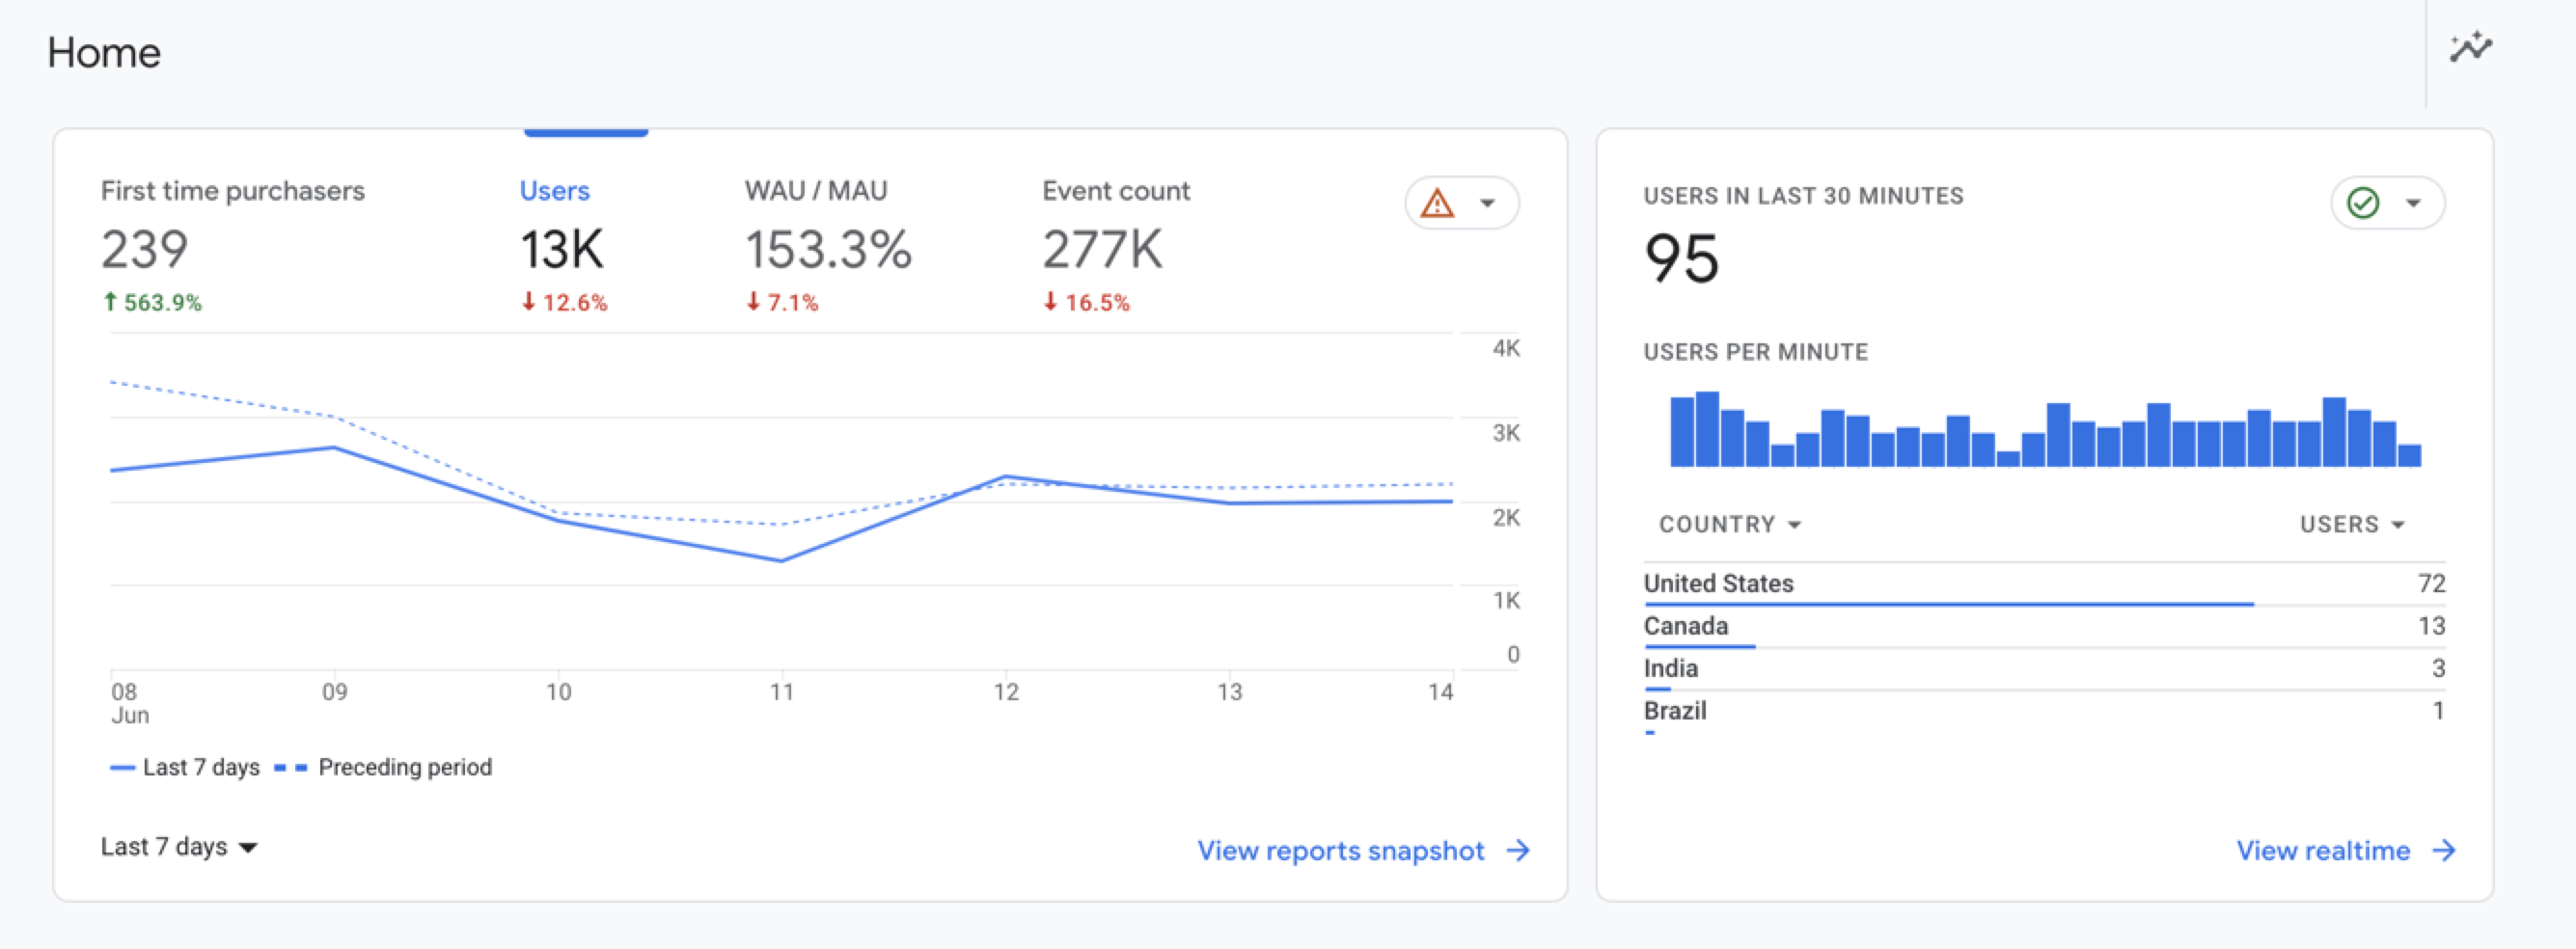Open the View reports snapshot link
This screenshot has width=2576, height=949.
[x=1340, y=850]
